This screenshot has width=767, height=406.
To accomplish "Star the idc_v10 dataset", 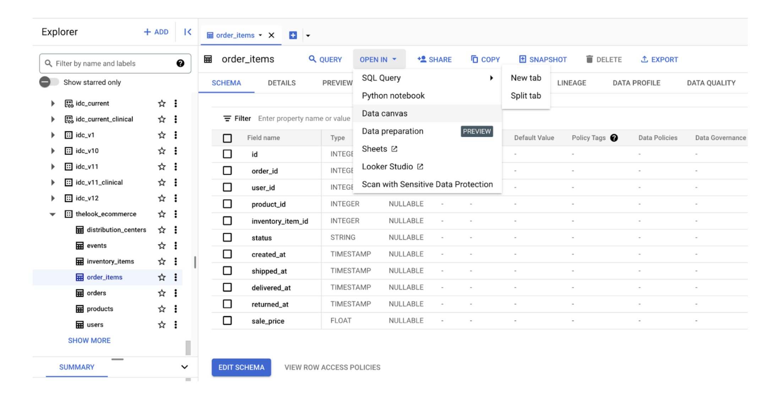I will click(162, 151).
